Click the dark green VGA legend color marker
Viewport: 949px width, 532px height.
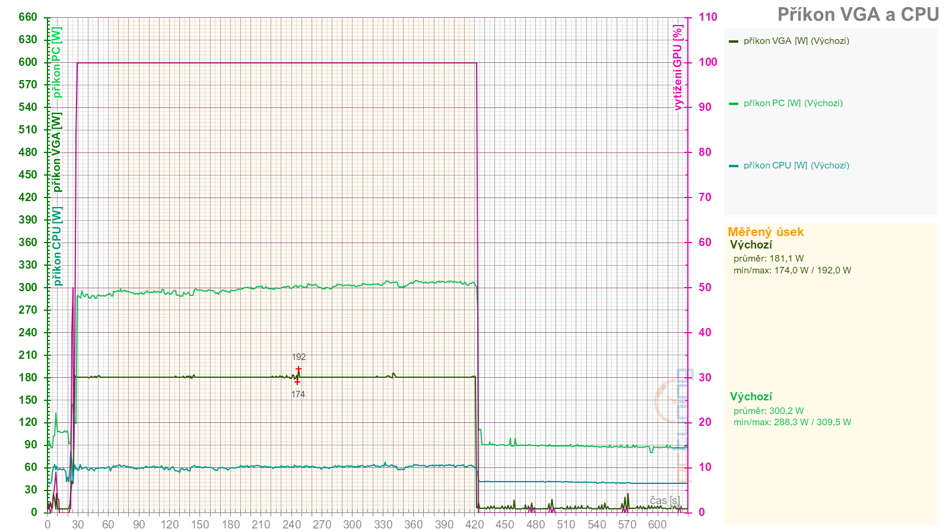point(734,42)
